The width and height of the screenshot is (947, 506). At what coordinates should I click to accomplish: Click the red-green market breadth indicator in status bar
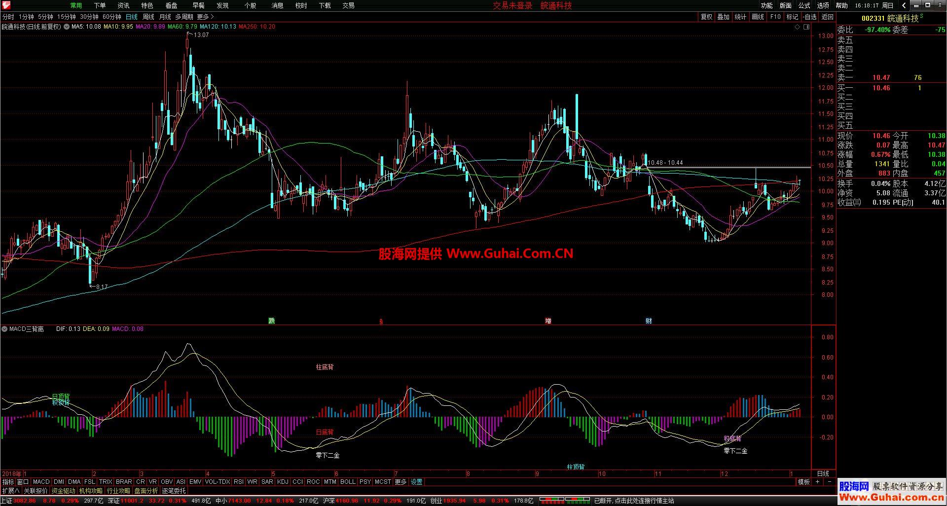click(565, 501)
